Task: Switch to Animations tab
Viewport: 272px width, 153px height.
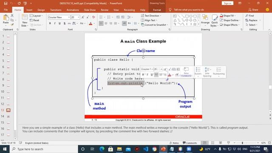Action: pos(73,10)
